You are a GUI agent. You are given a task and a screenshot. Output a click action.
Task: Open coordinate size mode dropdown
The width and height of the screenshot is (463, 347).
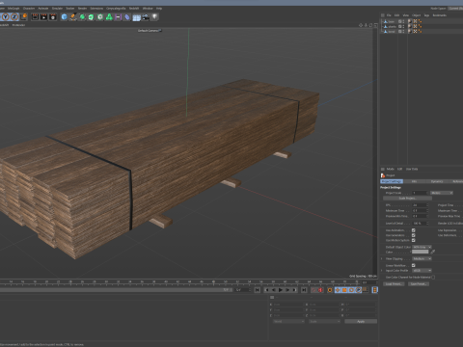pos(324,321)
